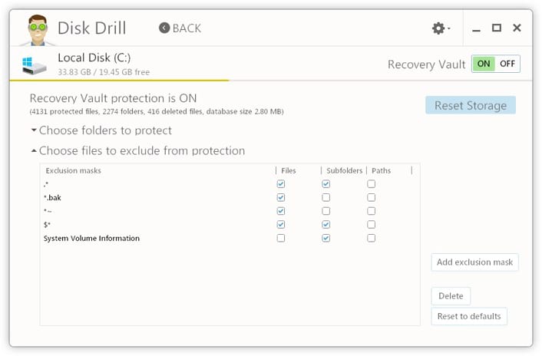Image resolution: width=542 pixels, height=356 pixels.
Task: Check Subfolders for the *~ mask
Action: [x=326, y=211]
